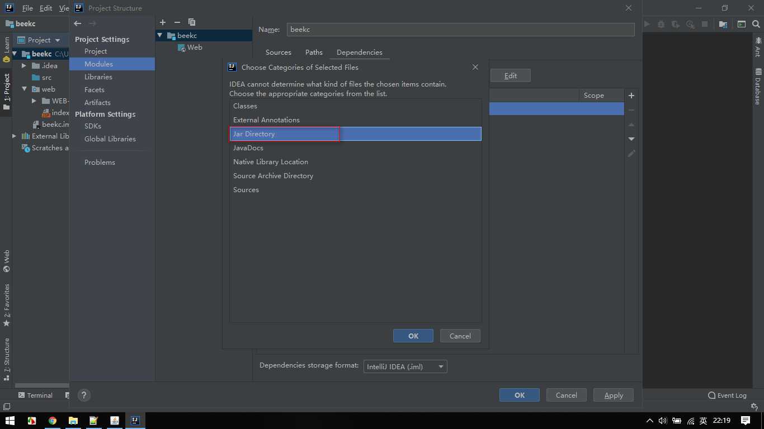
Task: Click the taskbar volume icon
Action: tap(663, 421)
